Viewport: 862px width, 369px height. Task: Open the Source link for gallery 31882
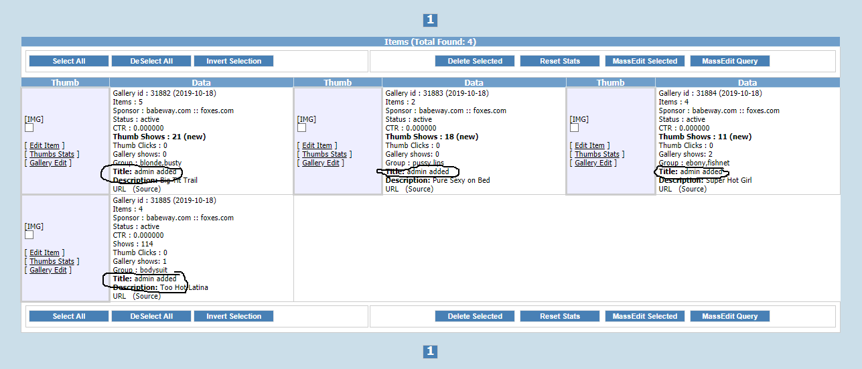[x=147, y=189]
